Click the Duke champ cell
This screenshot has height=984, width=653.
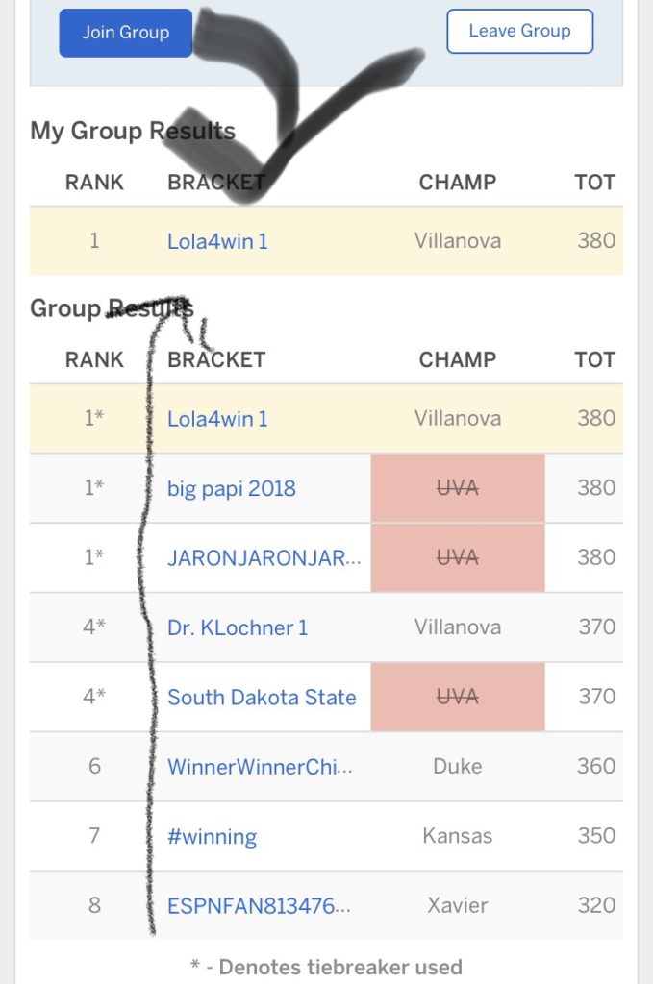[x=458, y=766]
